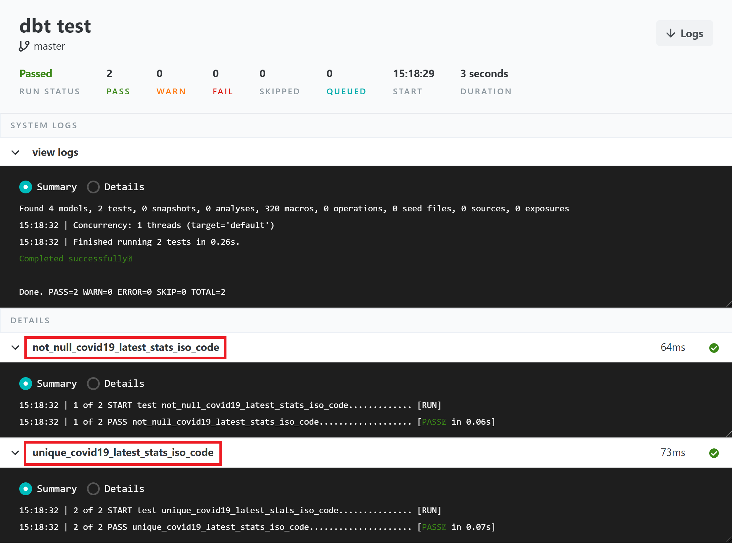Click not_null_covid19_latest_stats_iso_code test title
The height and width of the screenshot is (543, 732).
pyautogui.click(x=125, y=347)
